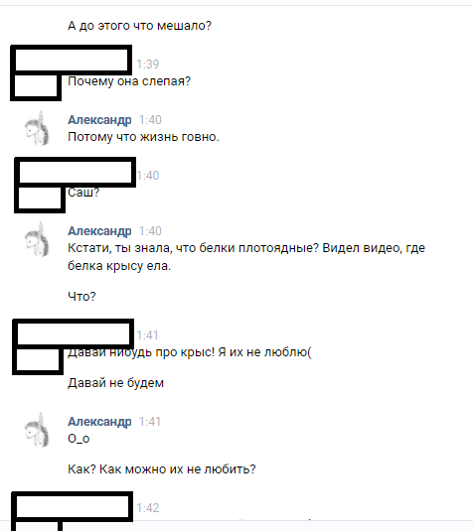Select the message "Что?"

point(81,297)
